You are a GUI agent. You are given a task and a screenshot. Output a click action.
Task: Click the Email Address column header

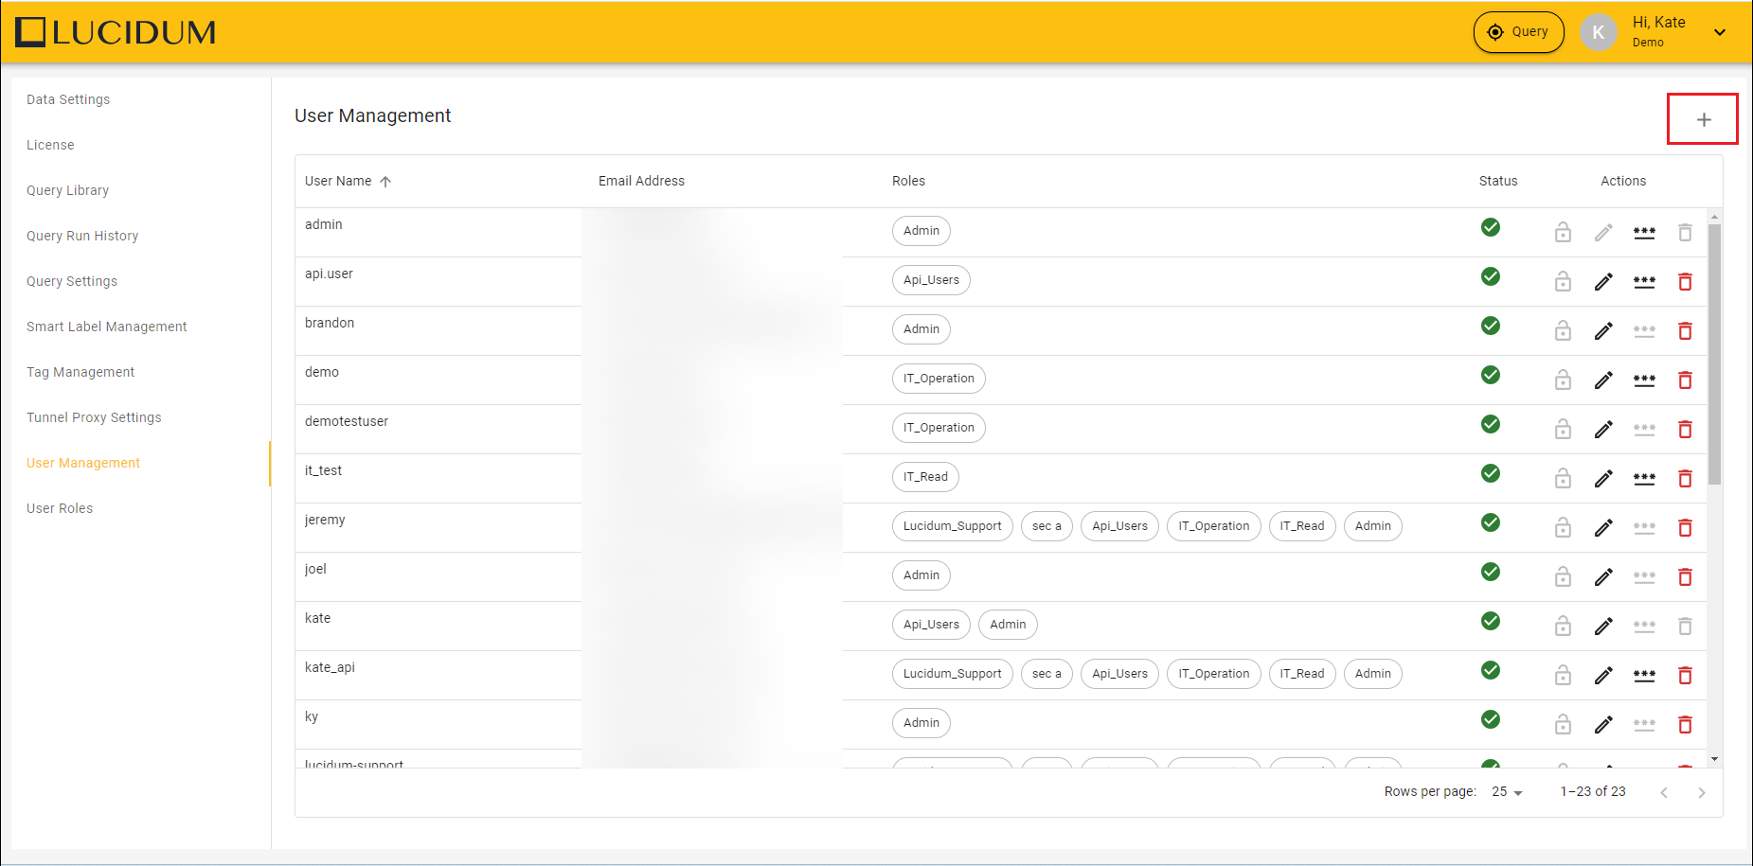pyautogui.click(x=641, y=181)
